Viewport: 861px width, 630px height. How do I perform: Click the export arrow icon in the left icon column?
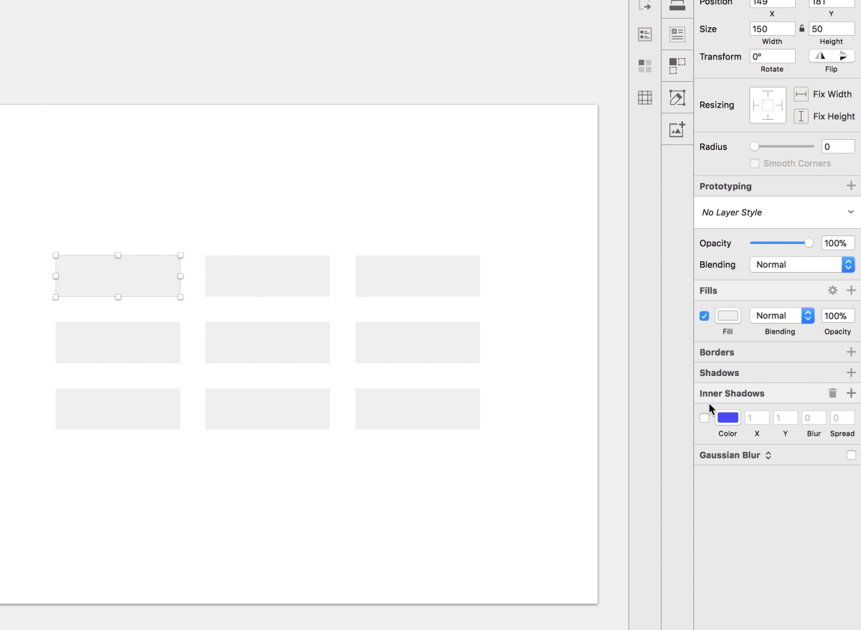tap(645, 4)
